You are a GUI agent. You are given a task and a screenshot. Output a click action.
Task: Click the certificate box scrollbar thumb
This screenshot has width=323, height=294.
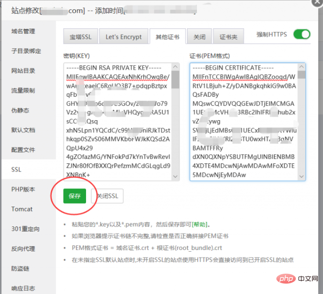click(x=301, y=75)
